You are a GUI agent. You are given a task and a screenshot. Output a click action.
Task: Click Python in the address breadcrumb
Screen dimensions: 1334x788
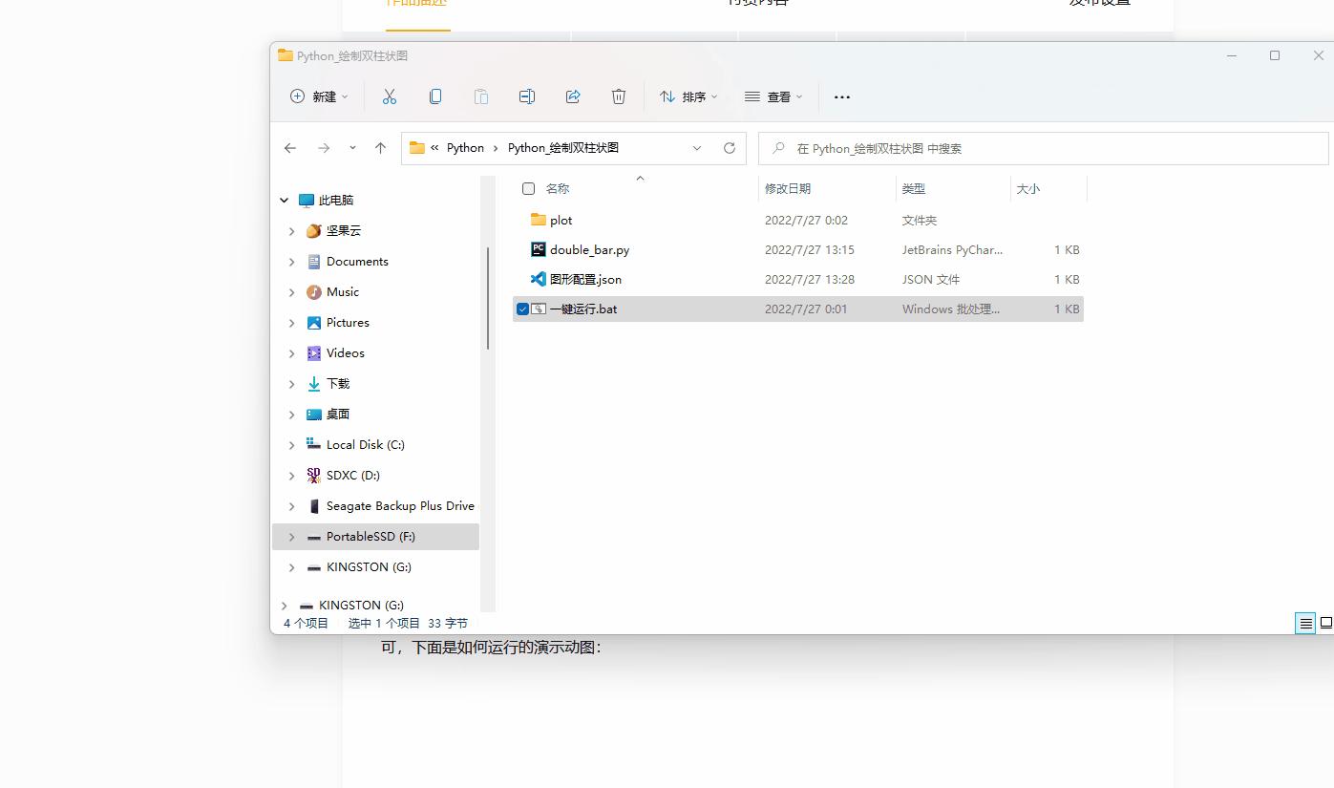[465, 148]
